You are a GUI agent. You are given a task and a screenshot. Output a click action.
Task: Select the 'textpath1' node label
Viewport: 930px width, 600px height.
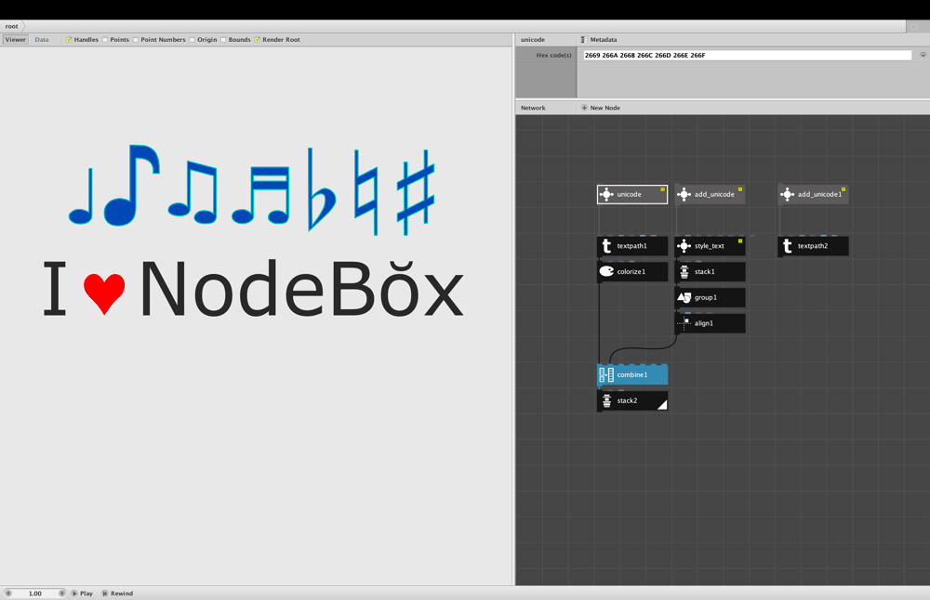click(631, 246)
